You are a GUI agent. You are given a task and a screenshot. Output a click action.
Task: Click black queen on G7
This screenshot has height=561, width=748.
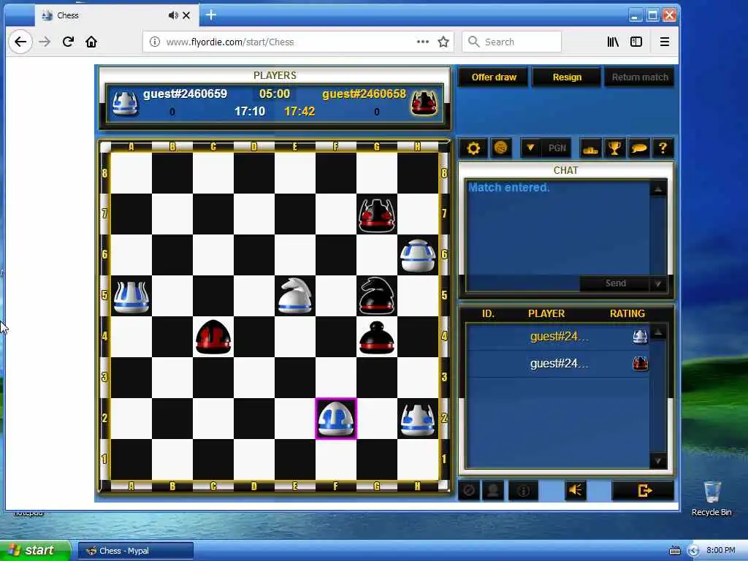(x=377, y=215)
